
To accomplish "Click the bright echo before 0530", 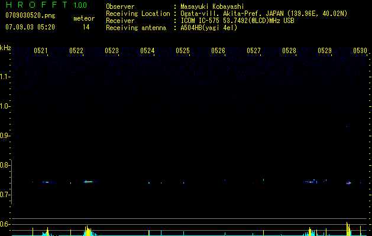I will [348, 183].
